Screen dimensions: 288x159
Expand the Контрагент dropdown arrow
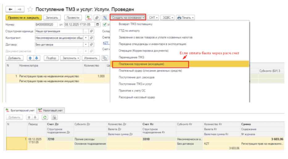pyautogui.click(x=86, y=38)
